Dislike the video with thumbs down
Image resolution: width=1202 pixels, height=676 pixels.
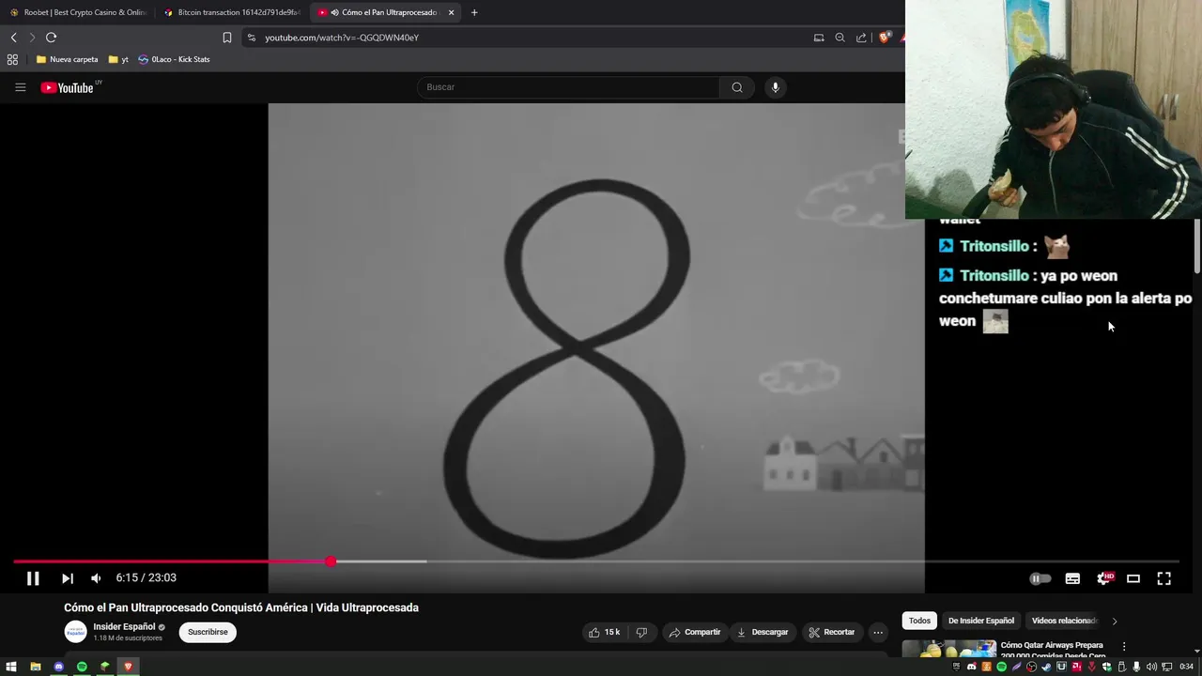(641, 632)
